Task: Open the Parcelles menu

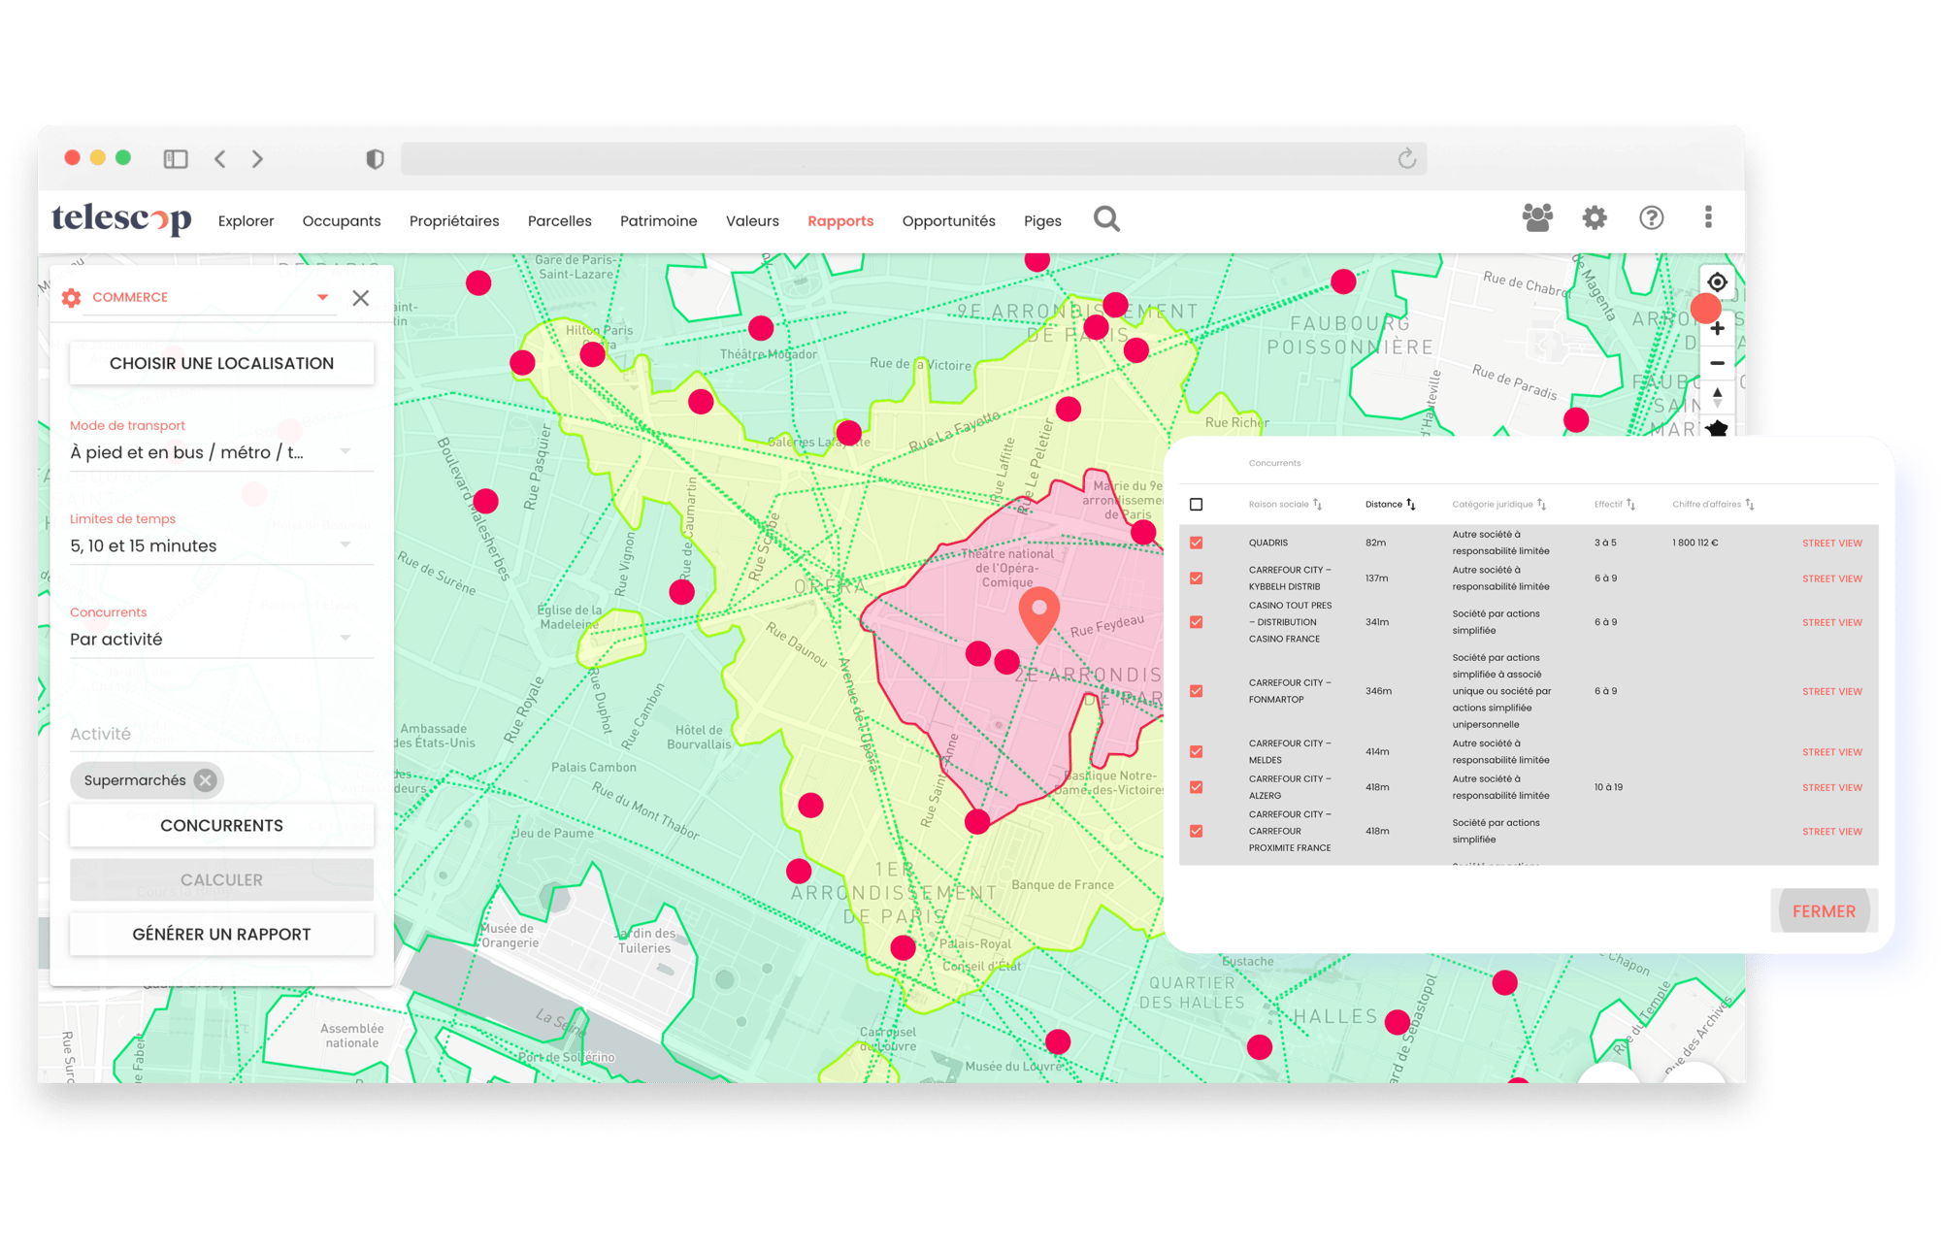Action: [560, 221]
